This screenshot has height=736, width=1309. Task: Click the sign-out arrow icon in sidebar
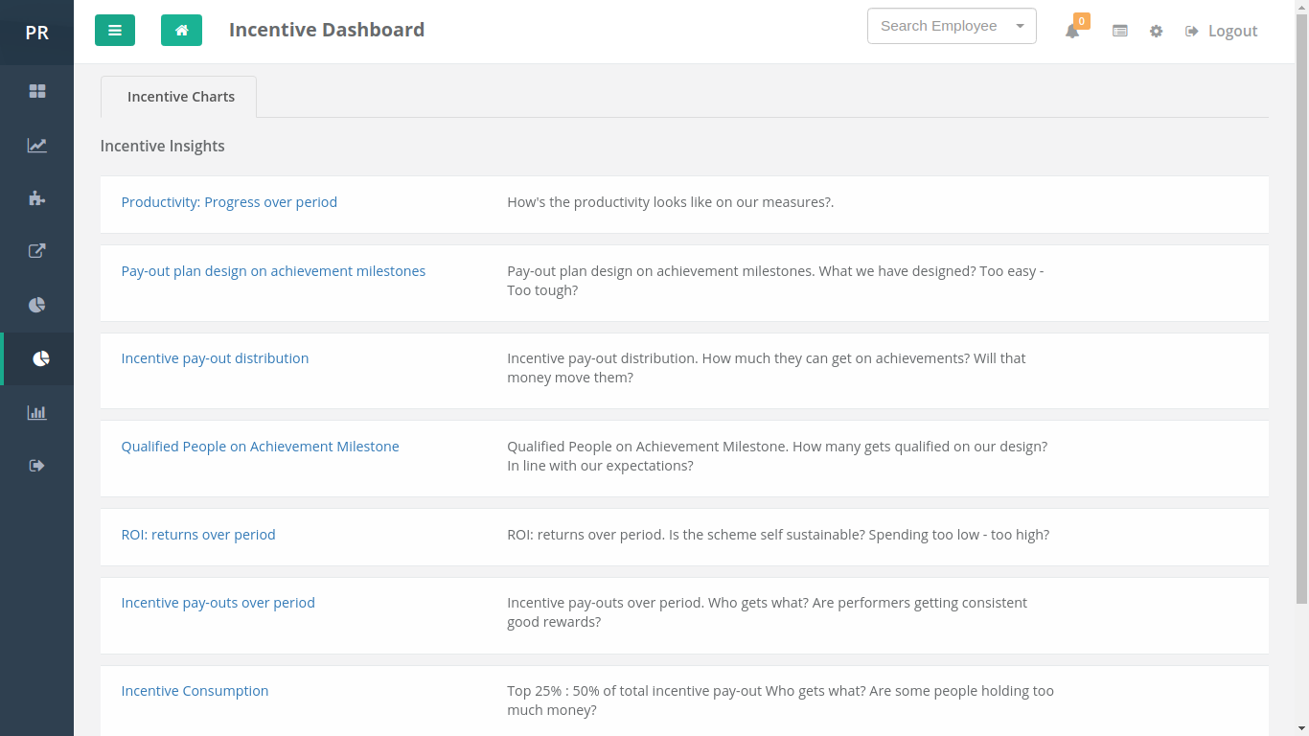[x=37, y=466]
